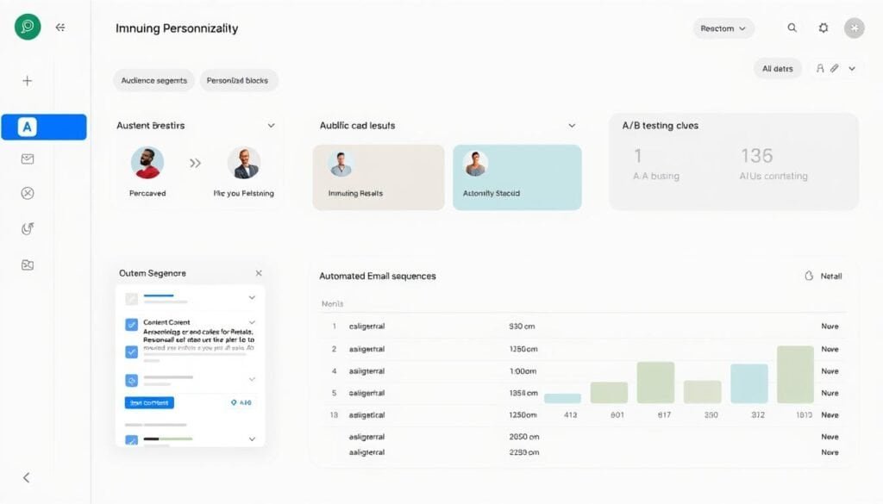This screenshot has height=504, width=883.
Task: Select the circled-X icon in the sidebar
Action: click(x=27, y=193)
